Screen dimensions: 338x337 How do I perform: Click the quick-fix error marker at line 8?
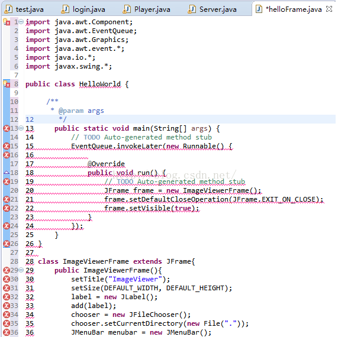click(7, 84)
